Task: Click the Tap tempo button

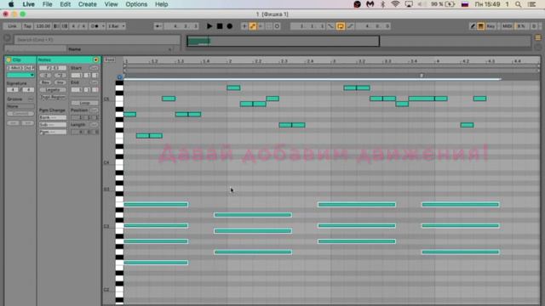Action: pyautogui.click(x=27, y=26)
